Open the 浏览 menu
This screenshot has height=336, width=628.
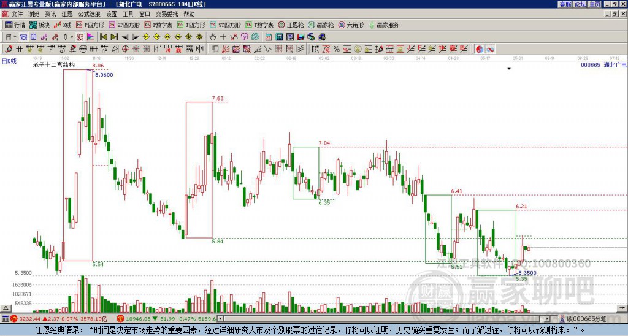coord(34,14)
